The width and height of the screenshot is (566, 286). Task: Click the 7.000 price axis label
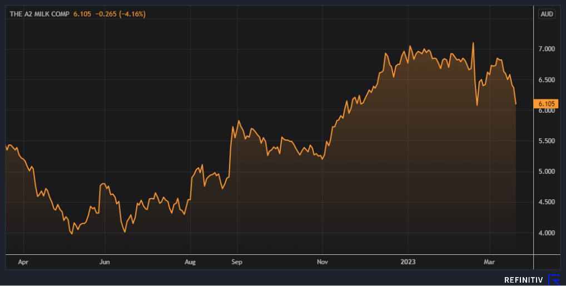(x=547, y=49)
